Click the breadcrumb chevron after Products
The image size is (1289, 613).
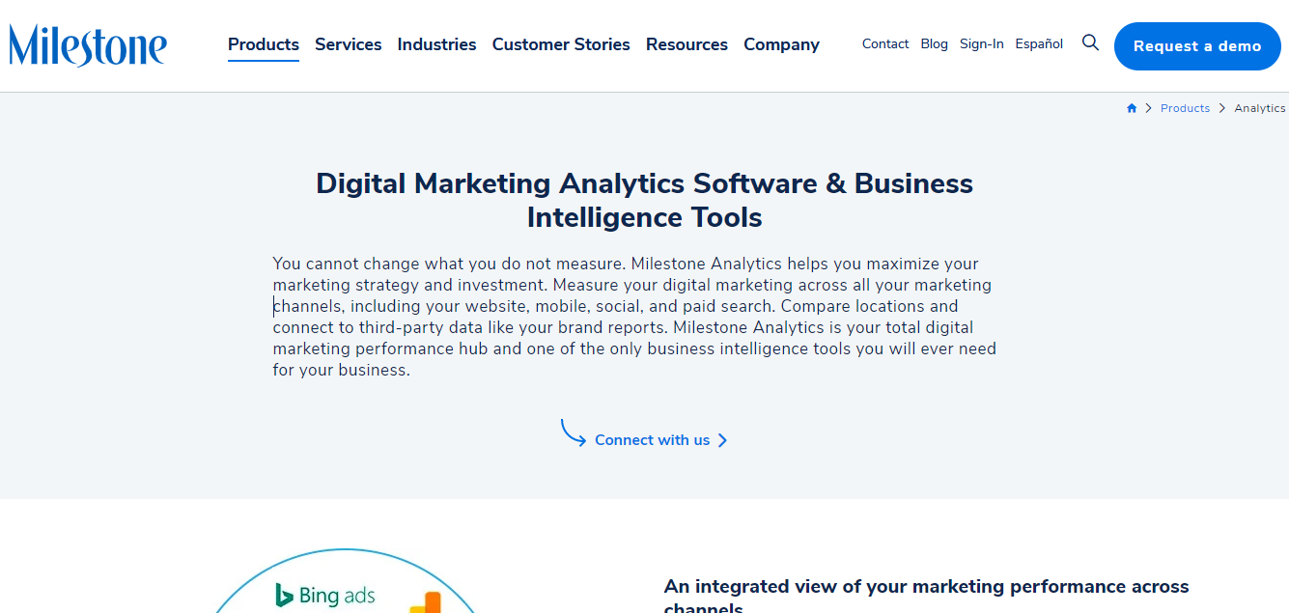click(1222, 108)
